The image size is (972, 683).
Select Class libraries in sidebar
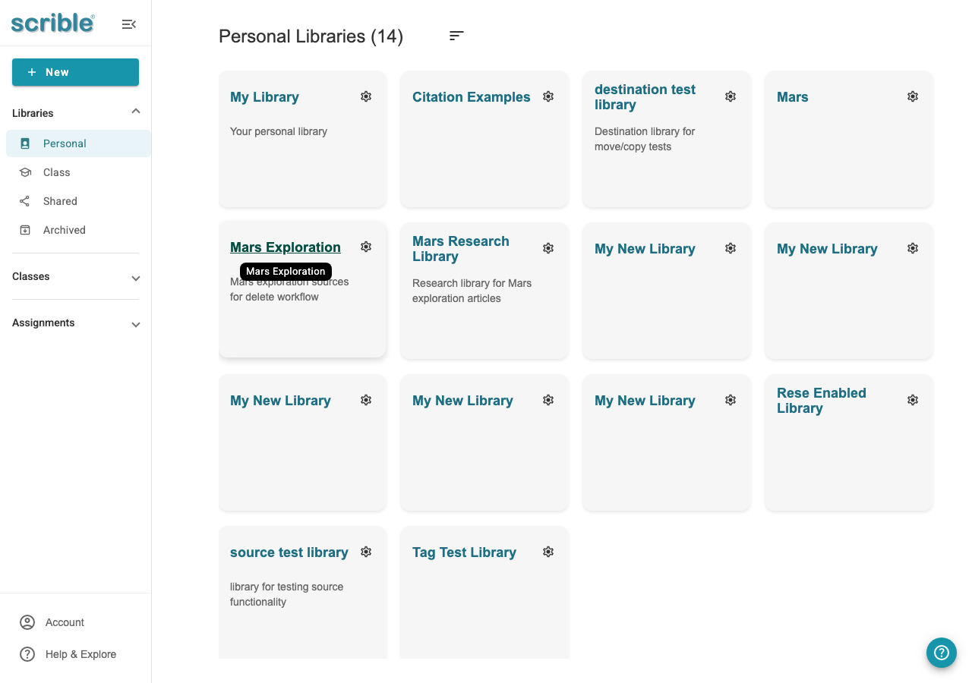pos(78,172)
